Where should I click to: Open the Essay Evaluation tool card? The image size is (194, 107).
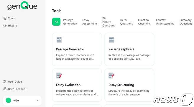77,85
